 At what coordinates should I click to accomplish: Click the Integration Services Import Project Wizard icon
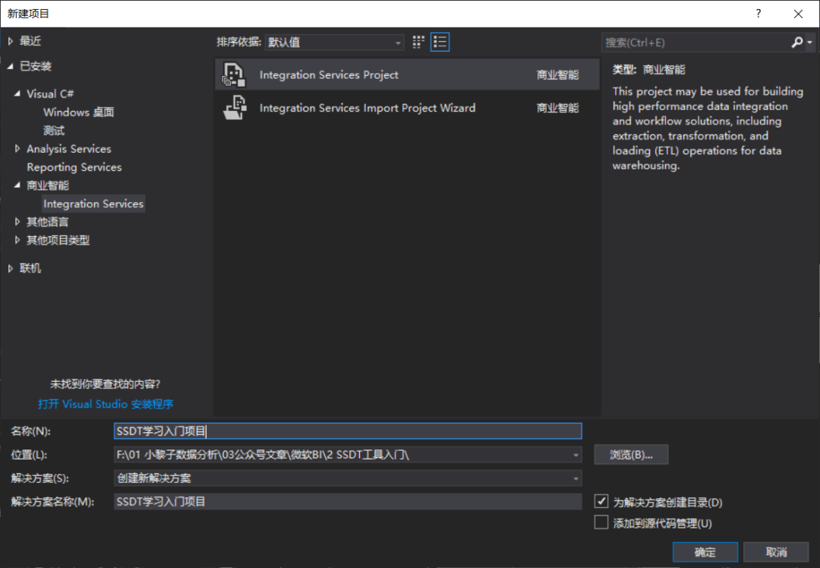point(235,107)
